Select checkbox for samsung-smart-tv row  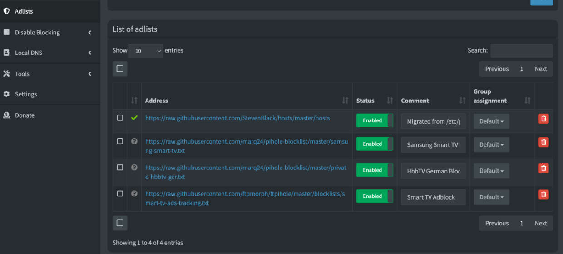(120, 141)
